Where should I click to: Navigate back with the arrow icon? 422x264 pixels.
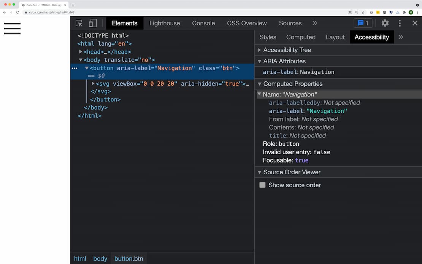point(4,12)
